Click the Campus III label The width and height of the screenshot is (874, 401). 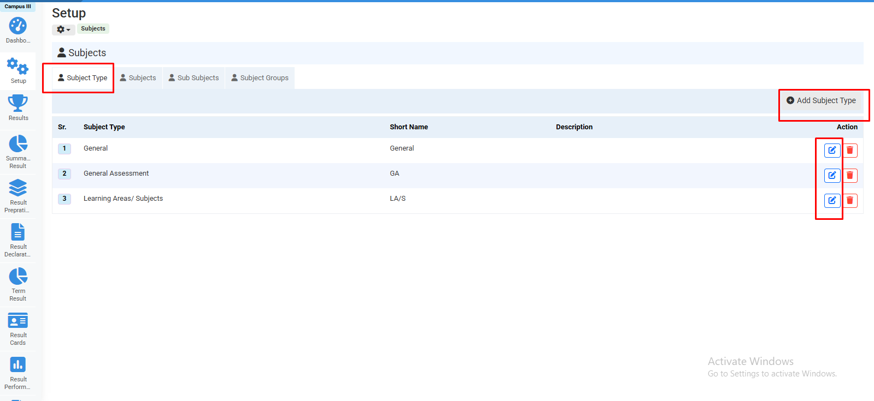[x=18, y=7]
